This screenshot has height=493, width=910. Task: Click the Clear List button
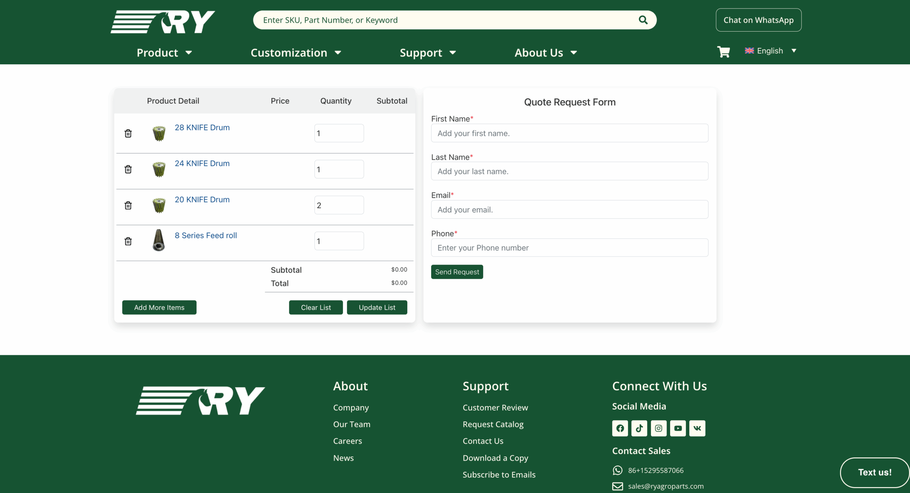click(316, 307)
